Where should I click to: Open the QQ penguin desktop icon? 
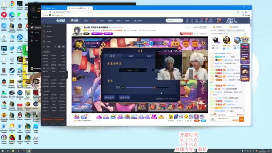[20, 116]
